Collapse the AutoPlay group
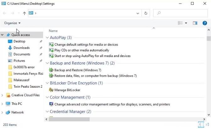 tap(47, 38)
